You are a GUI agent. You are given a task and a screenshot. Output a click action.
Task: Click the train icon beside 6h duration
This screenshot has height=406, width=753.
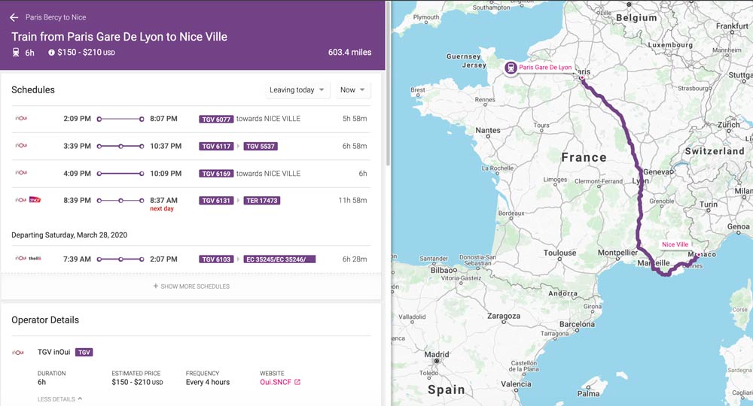click(16, 52)
